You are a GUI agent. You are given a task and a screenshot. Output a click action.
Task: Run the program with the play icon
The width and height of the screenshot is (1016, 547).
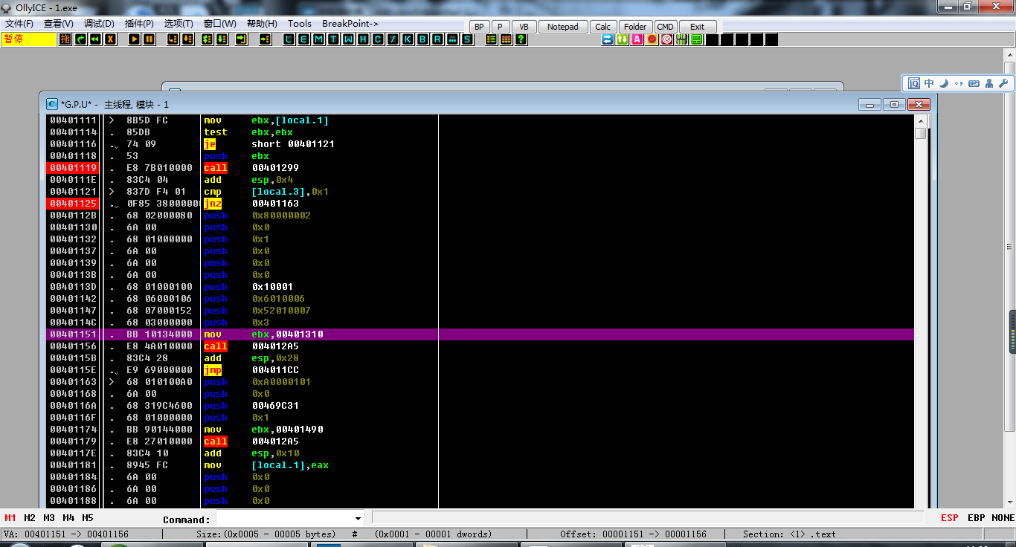pos(134,39)
